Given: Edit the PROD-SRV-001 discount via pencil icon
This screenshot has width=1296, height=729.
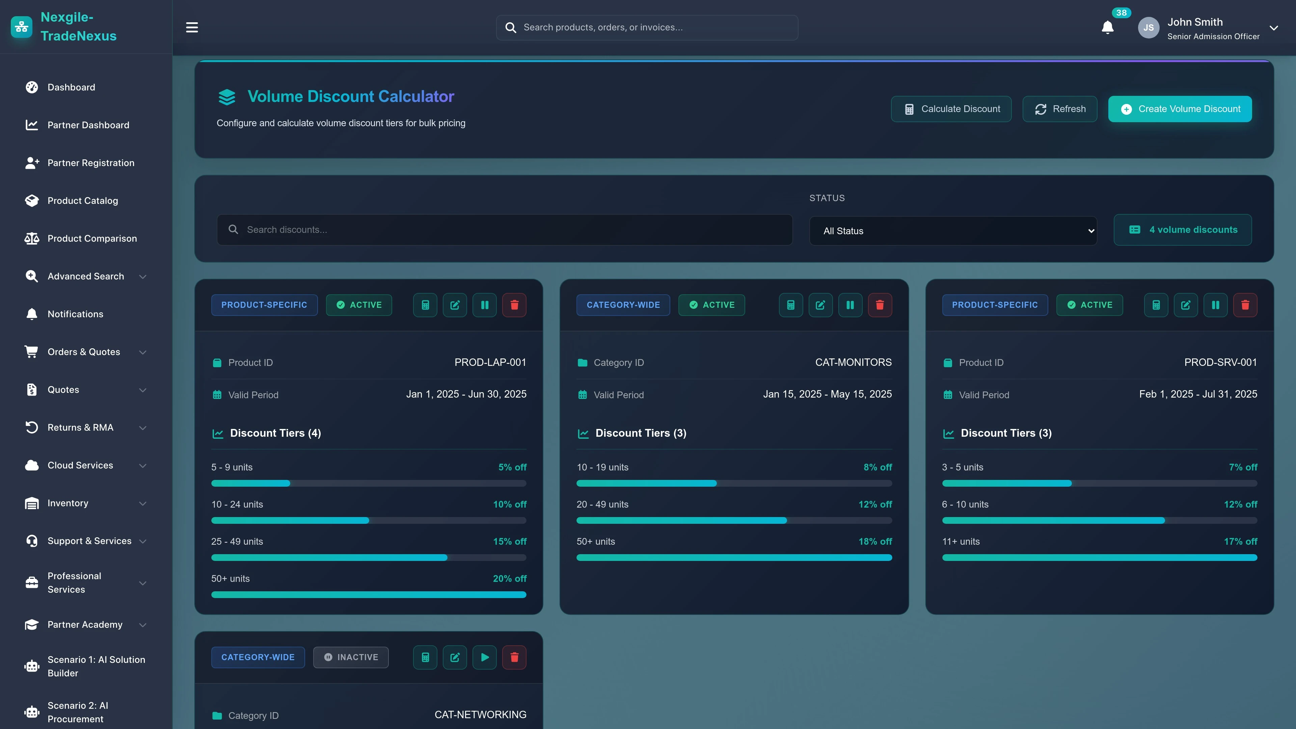Looking at the screenshot, I should pyautogui.click(x=1185, y=305).
